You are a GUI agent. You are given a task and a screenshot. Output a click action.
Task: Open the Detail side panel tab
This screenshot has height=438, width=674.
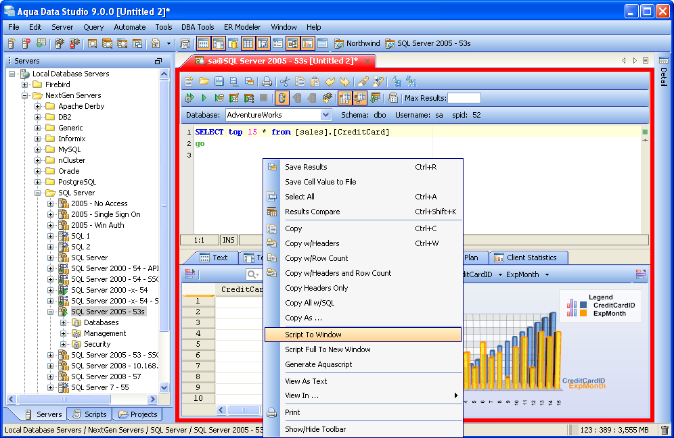pos(664,71)
